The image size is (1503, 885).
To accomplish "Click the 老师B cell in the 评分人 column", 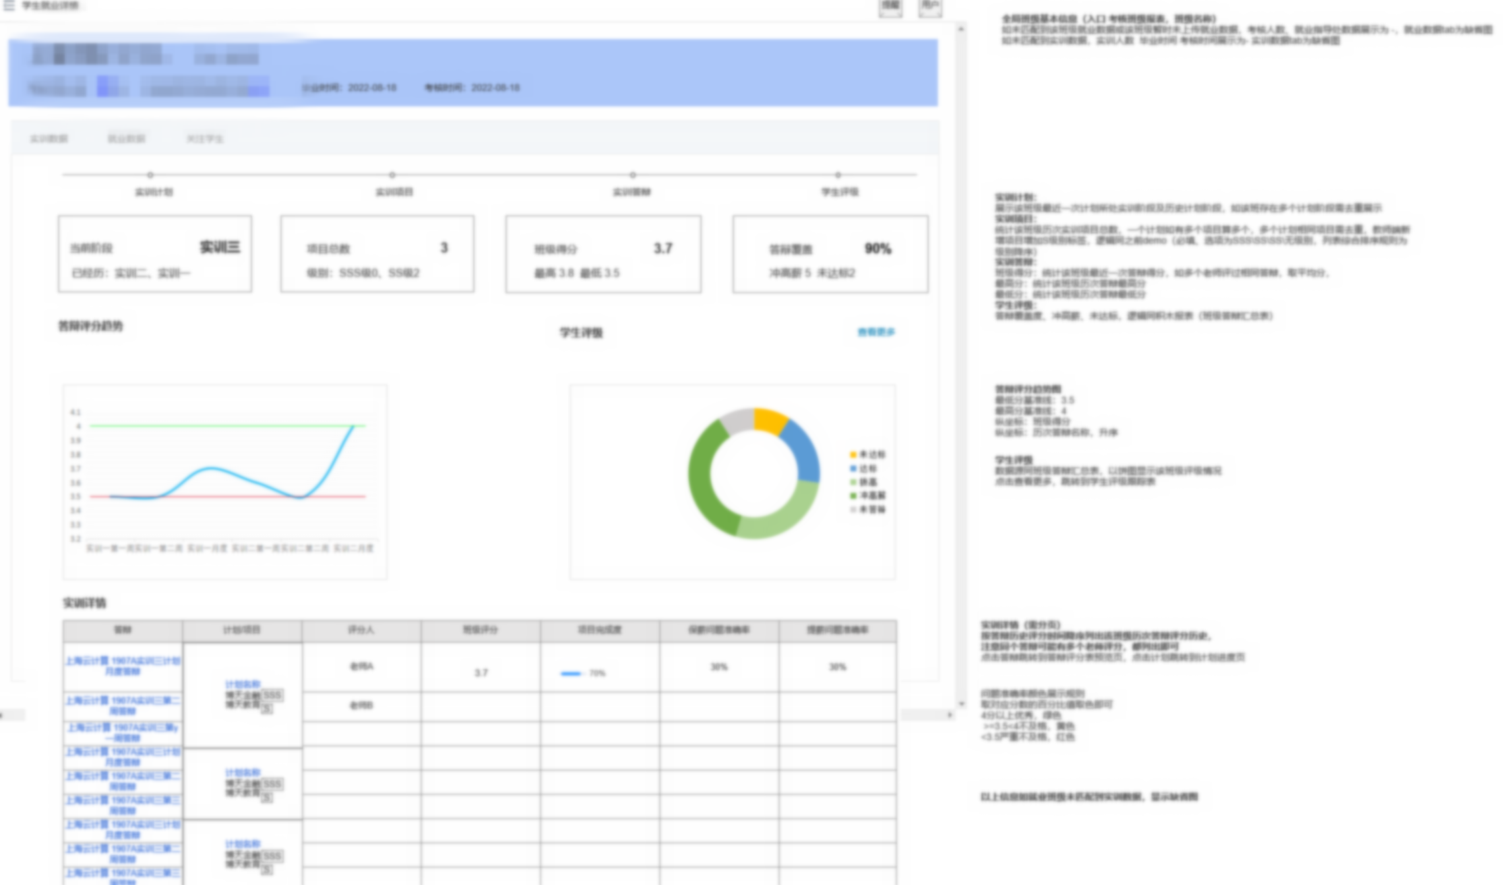I will point(361,705).
